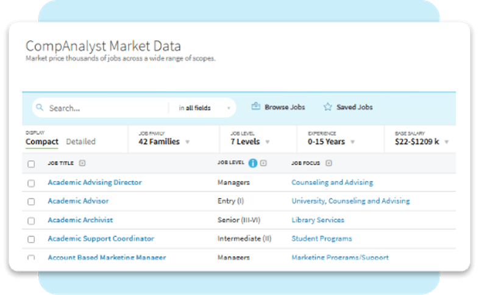Click the search magnifier icon

[40, 107]
